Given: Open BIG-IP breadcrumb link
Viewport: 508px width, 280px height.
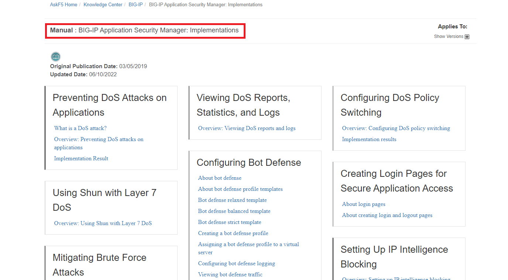Looking at the screenshot, I should point(135,5).
